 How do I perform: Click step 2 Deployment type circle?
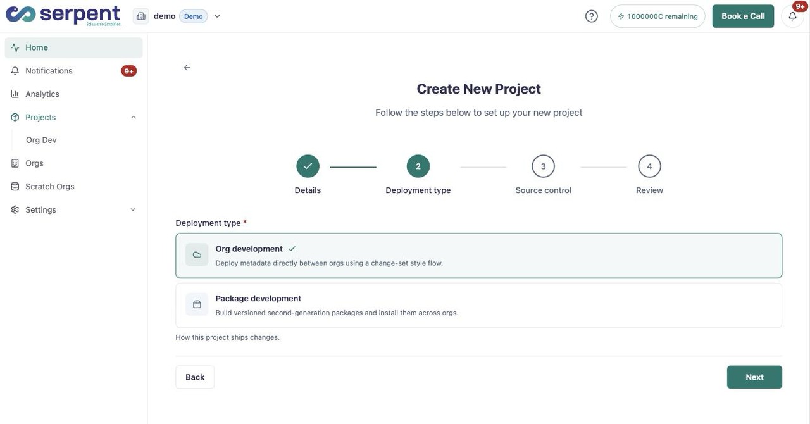[x=418, y=166]
